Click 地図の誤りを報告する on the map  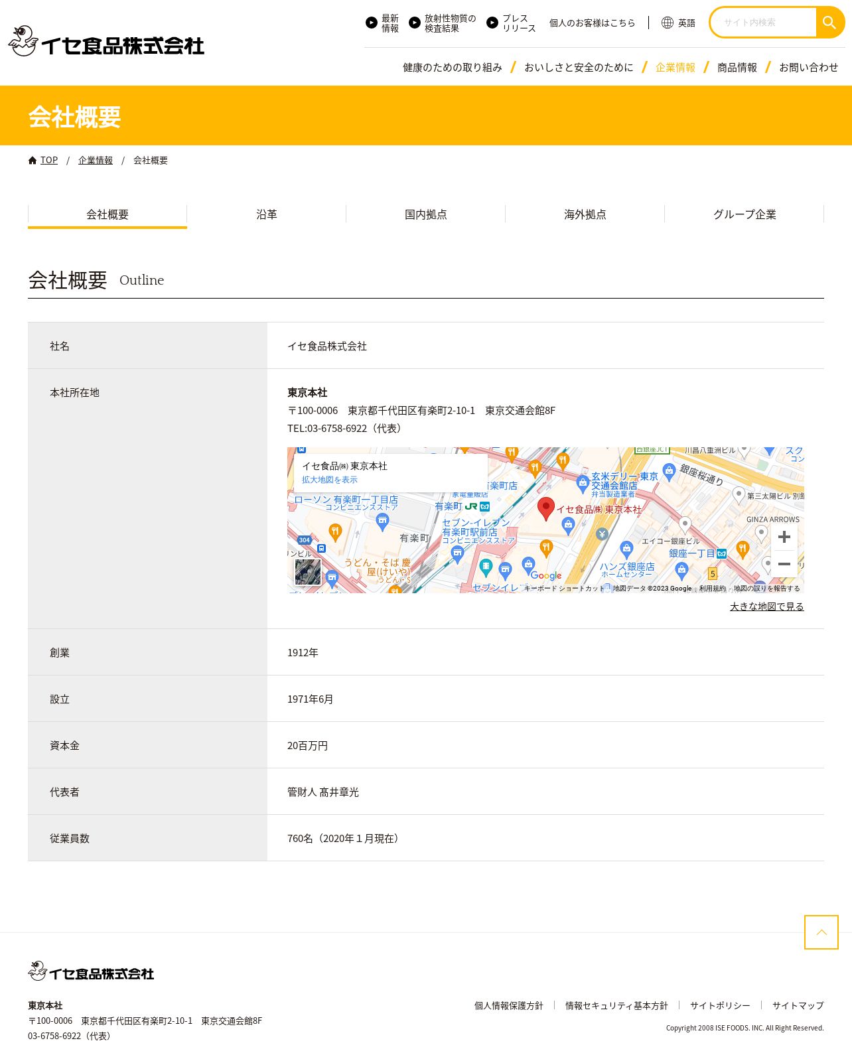click(767, 589)
